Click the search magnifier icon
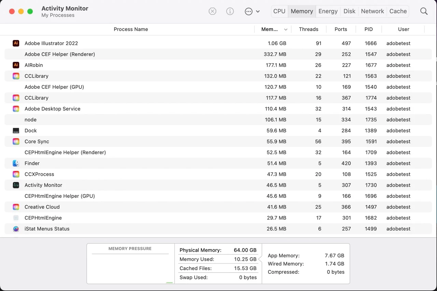Screen dimensions: 437x291 pos(424,11)
